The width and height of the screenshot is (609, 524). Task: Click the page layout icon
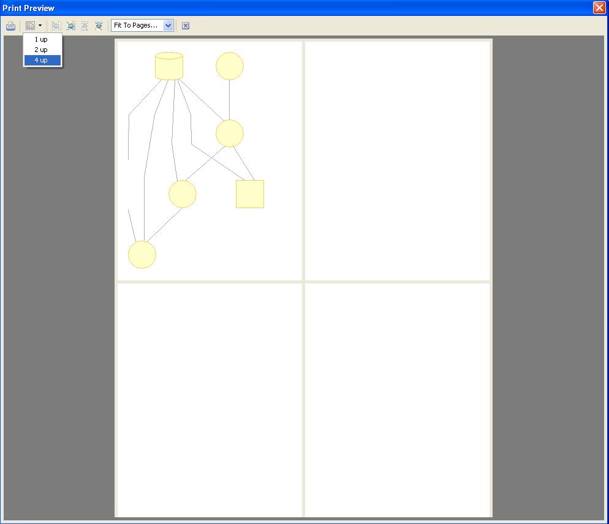[x=30, y=26]
